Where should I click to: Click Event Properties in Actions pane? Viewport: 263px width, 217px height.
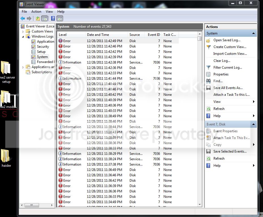pos(225,131)
